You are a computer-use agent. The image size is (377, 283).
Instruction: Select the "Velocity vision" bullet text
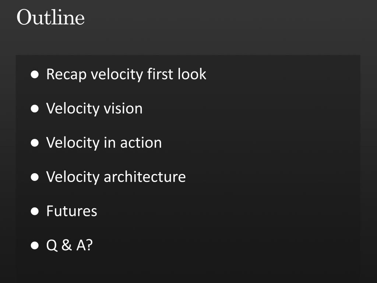pos(94,109)
